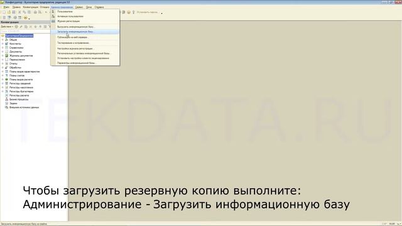402x226 pixels.
Task: Choose Тестирование и исправление menu entry
Action: (85, 43)
